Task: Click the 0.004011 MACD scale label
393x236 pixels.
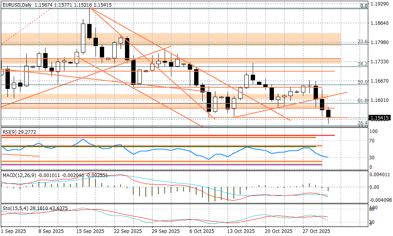Action: (x=380, y=175)
